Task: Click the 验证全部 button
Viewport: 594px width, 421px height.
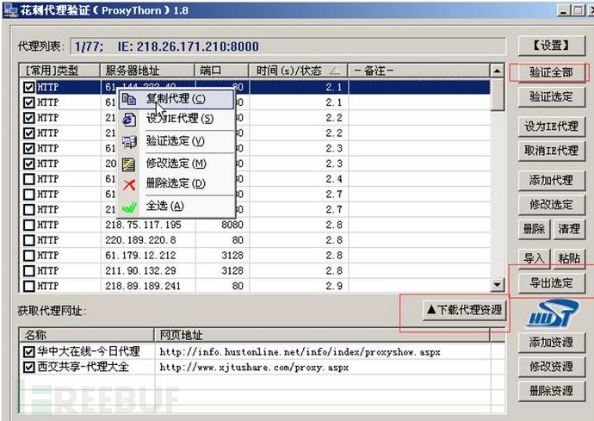Action: tap(552, 72)
